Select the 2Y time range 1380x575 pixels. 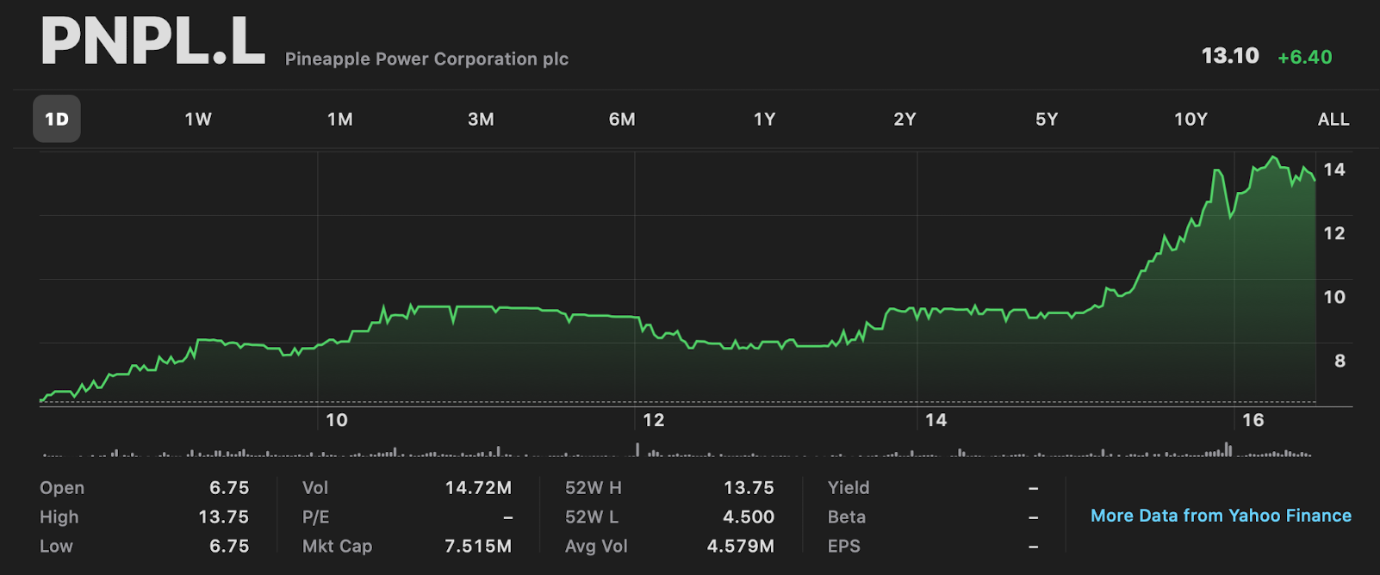click(905, 120)
